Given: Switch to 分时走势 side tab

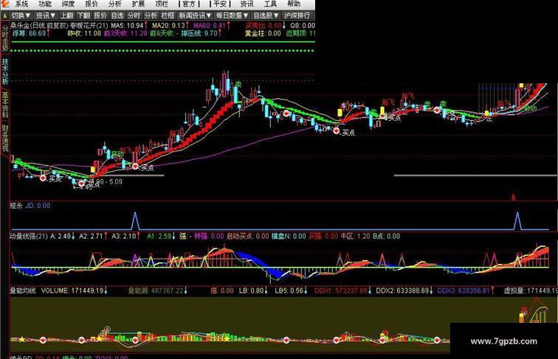Looking at the screenshot, I should pos(5,38).
